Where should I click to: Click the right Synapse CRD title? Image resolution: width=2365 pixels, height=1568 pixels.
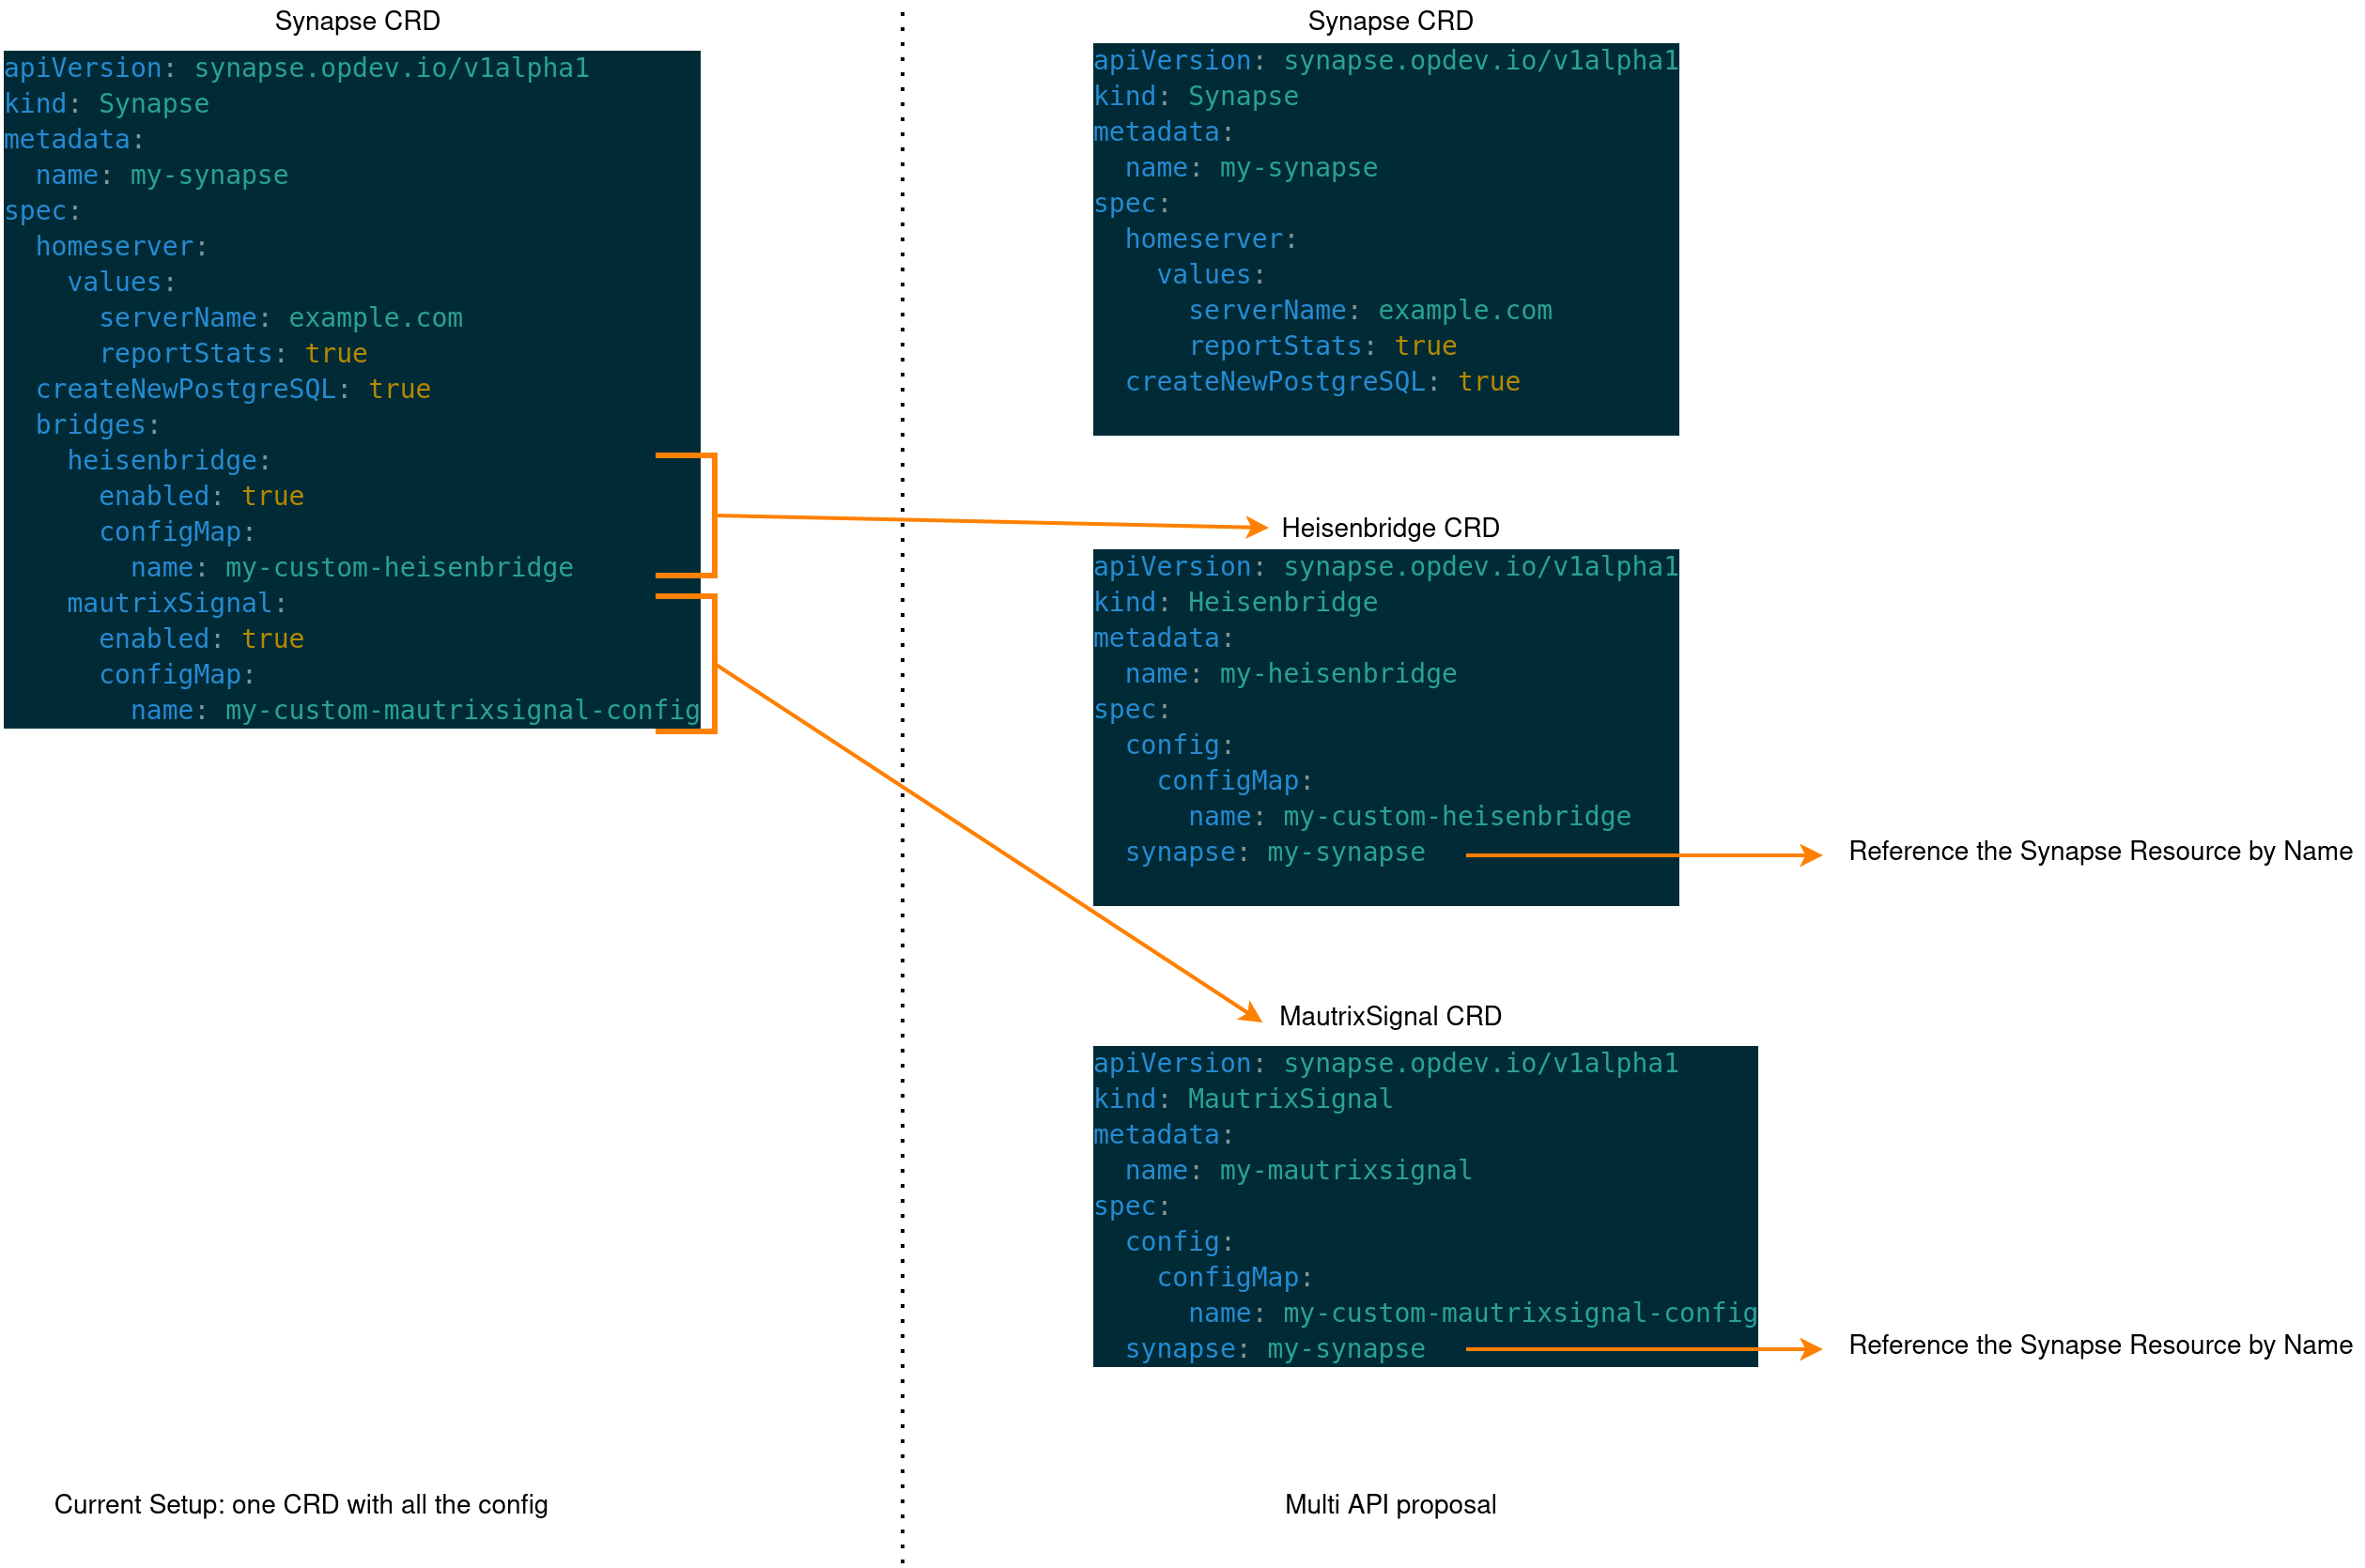point(1389,21)
